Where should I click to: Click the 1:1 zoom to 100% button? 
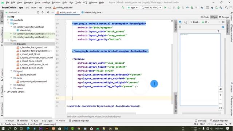[x=221, y=104]
